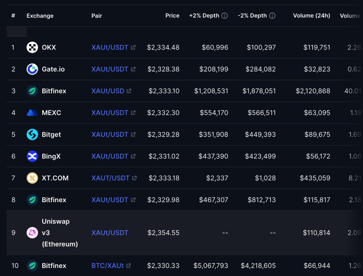Click the XT.COM exchange logo icon

(32, 178)
